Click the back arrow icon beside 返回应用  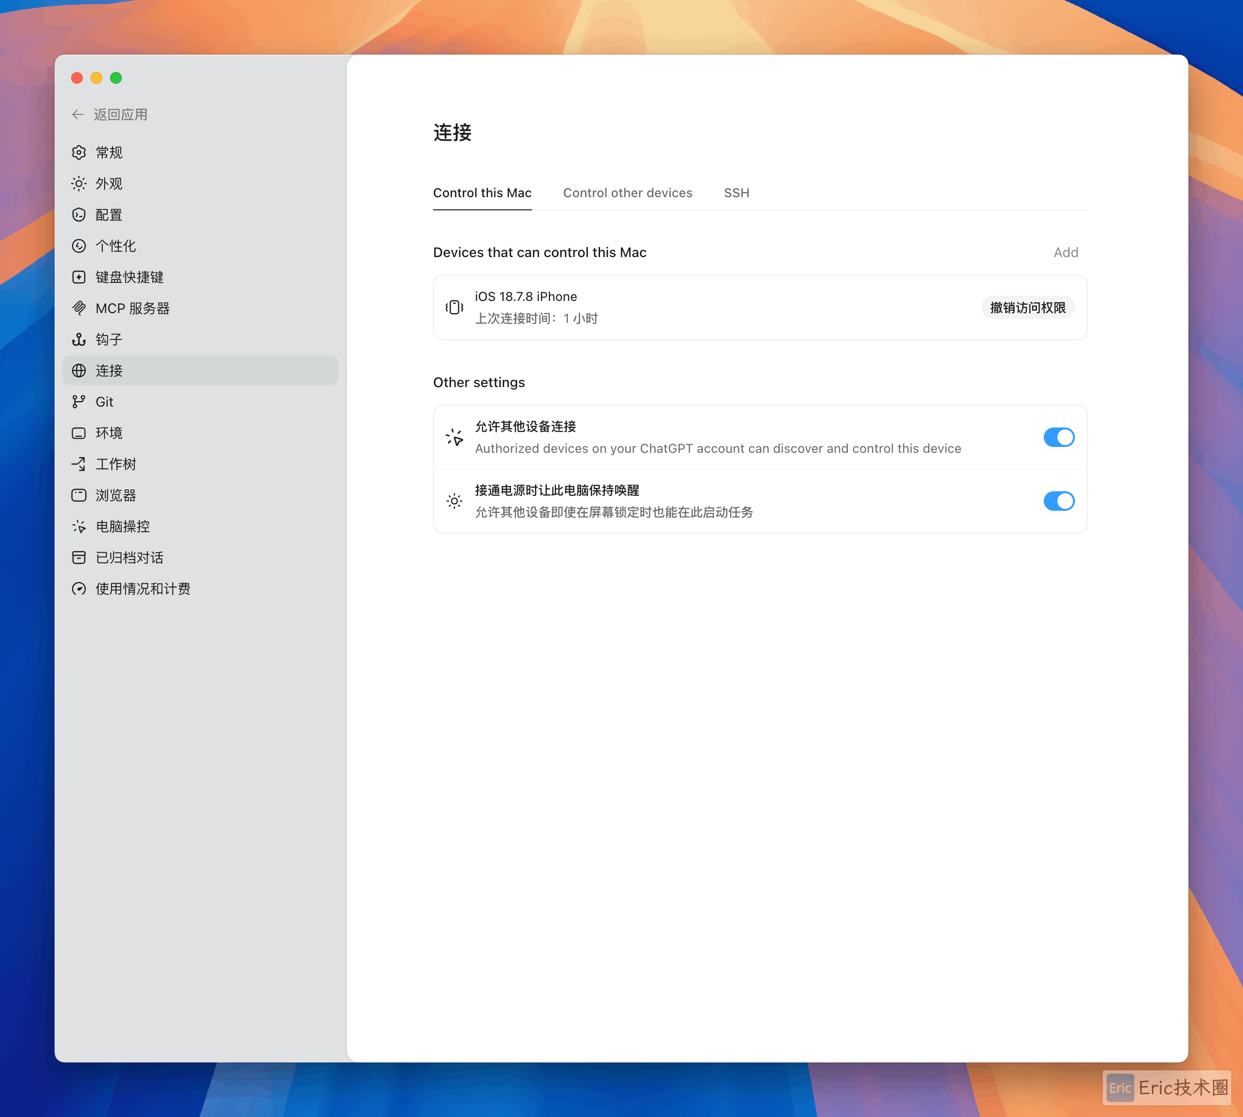pyautogui.click(x=78, y=115)
